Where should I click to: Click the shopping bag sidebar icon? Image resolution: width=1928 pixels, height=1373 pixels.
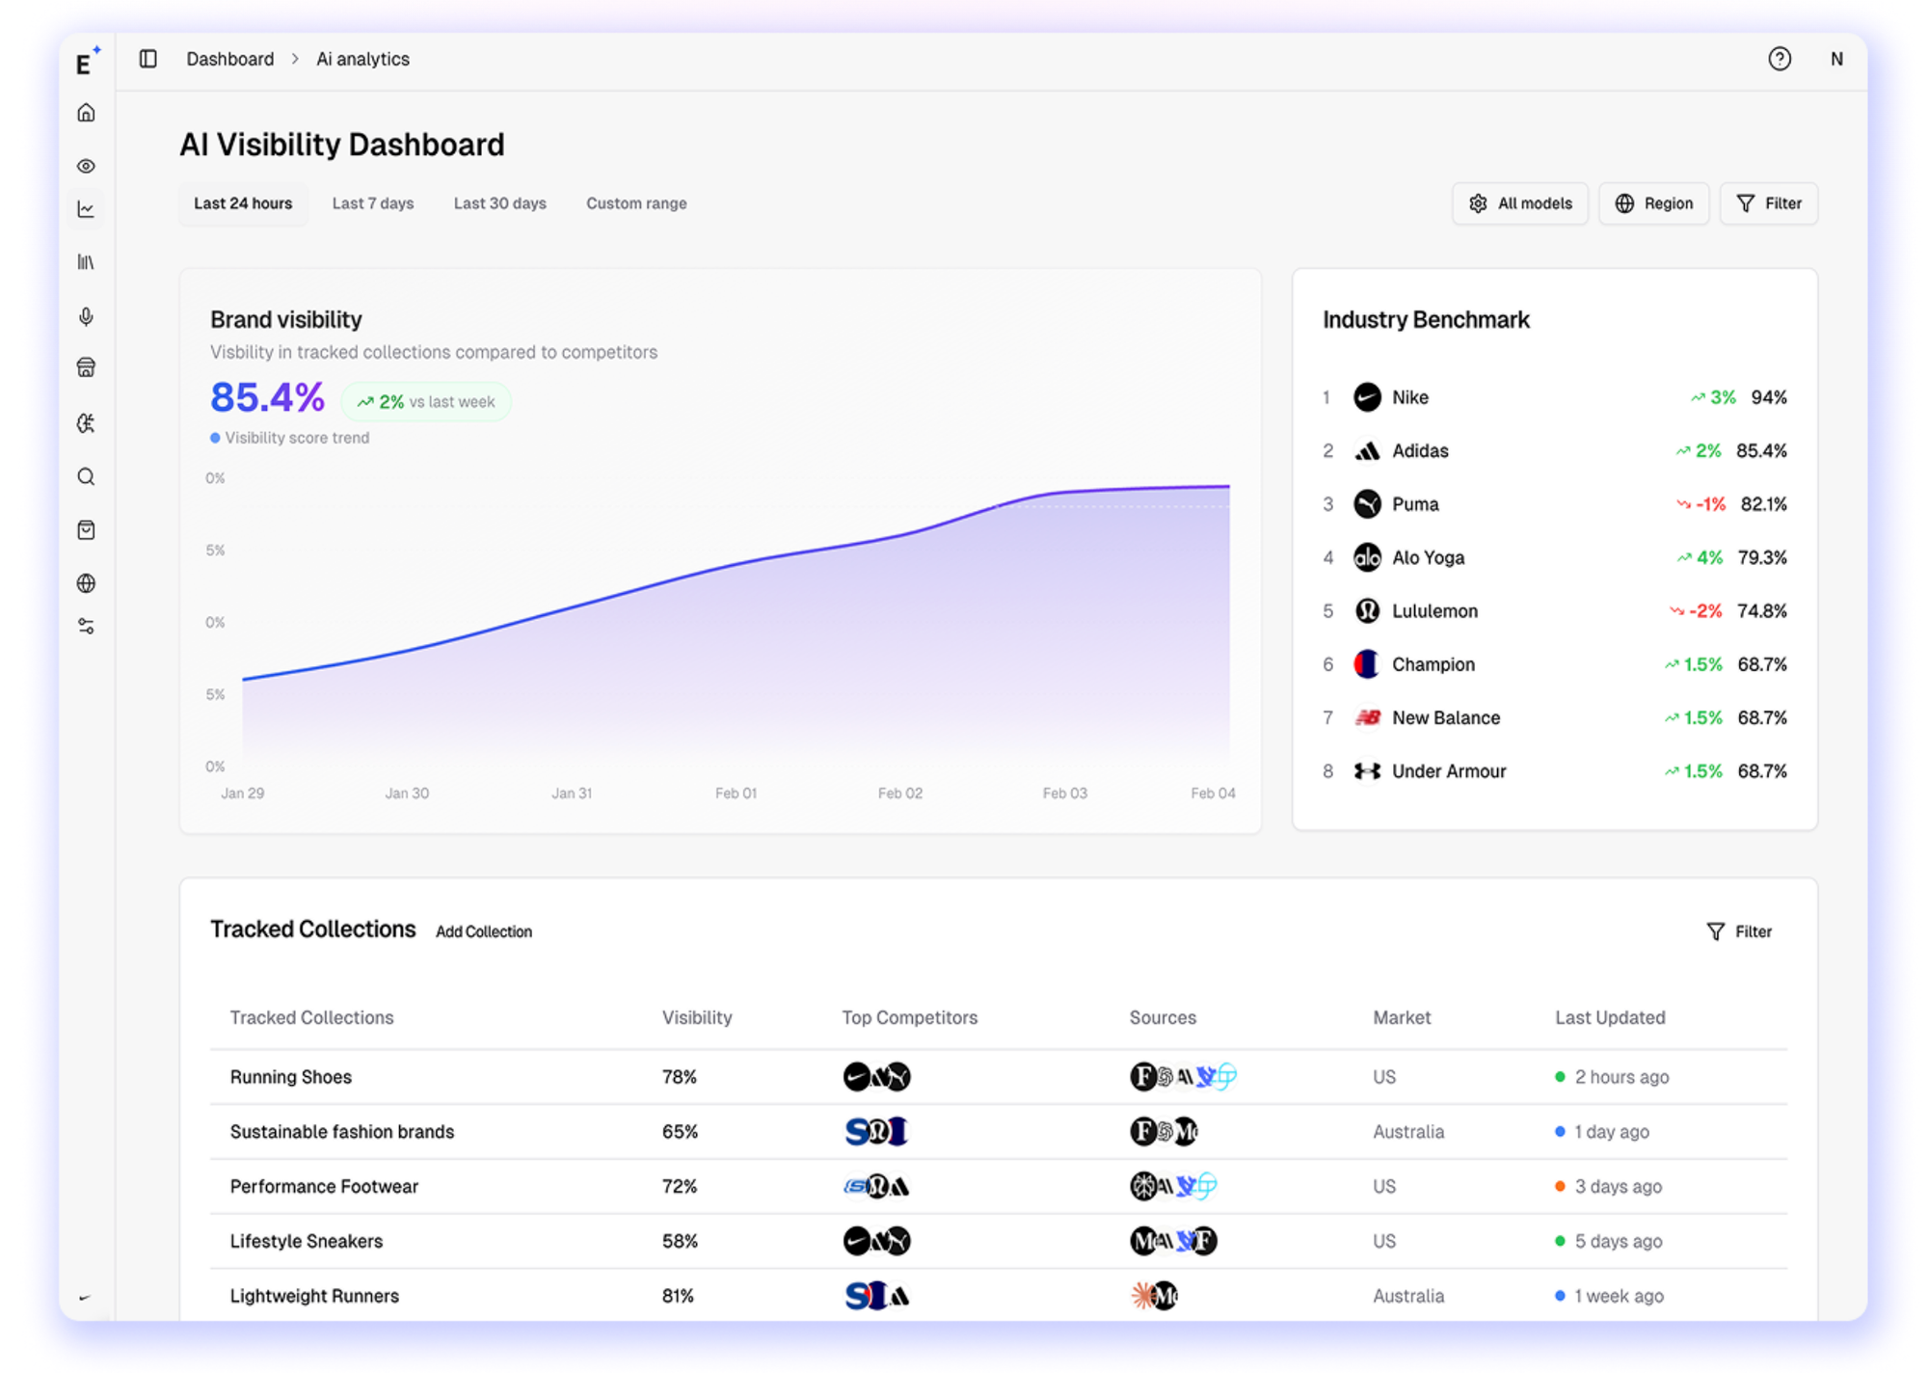(86, 530)
